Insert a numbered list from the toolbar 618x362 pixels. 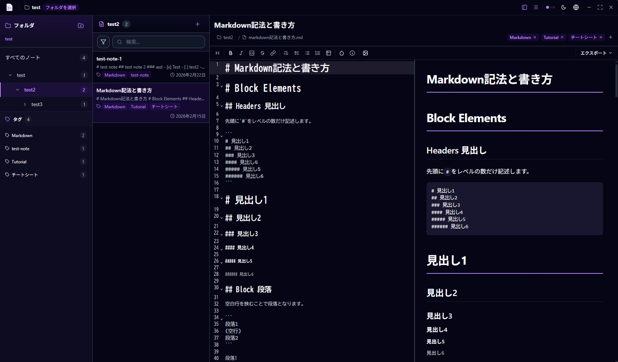(x=318, y=53)
